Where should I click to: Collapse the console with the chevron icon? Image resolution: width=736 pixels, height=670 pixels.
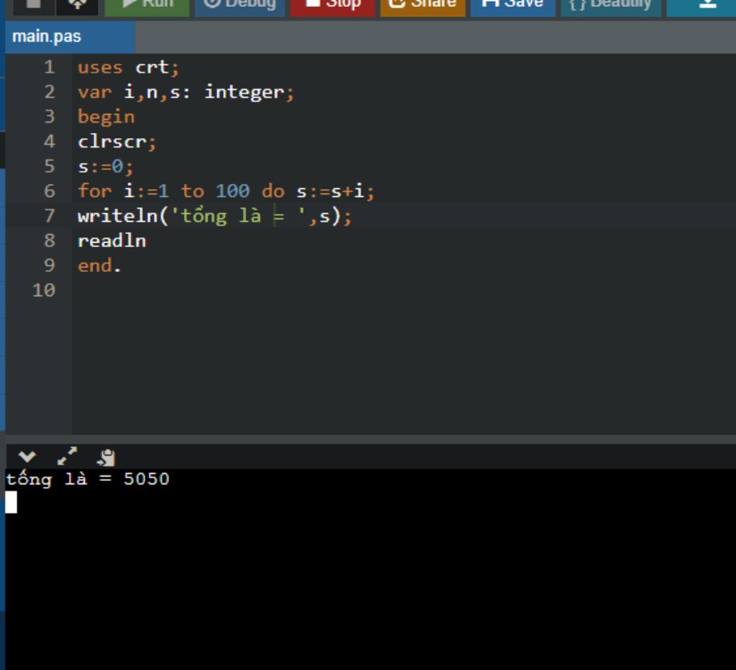pyautogui.click(x=27, y=456)
